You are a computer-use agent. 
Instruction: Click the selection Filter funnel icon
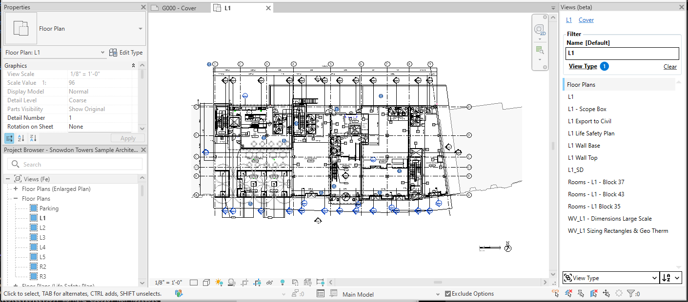tap(631, 294)
